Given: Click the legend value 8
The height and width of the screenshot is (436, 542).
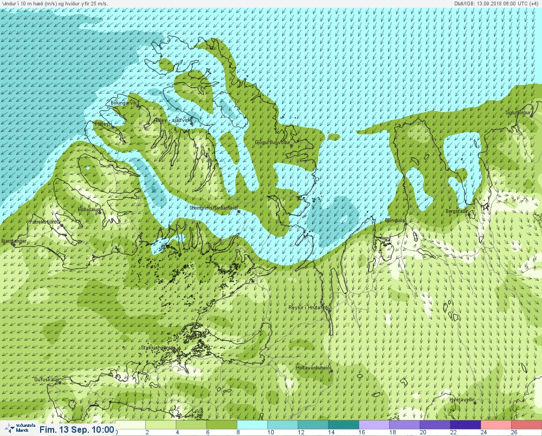Looking at the screenshot, I should pos(238,432).
